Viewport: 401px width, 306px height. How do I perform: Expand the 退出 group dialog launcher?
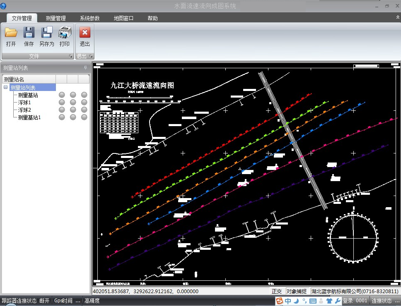[91, 56]
